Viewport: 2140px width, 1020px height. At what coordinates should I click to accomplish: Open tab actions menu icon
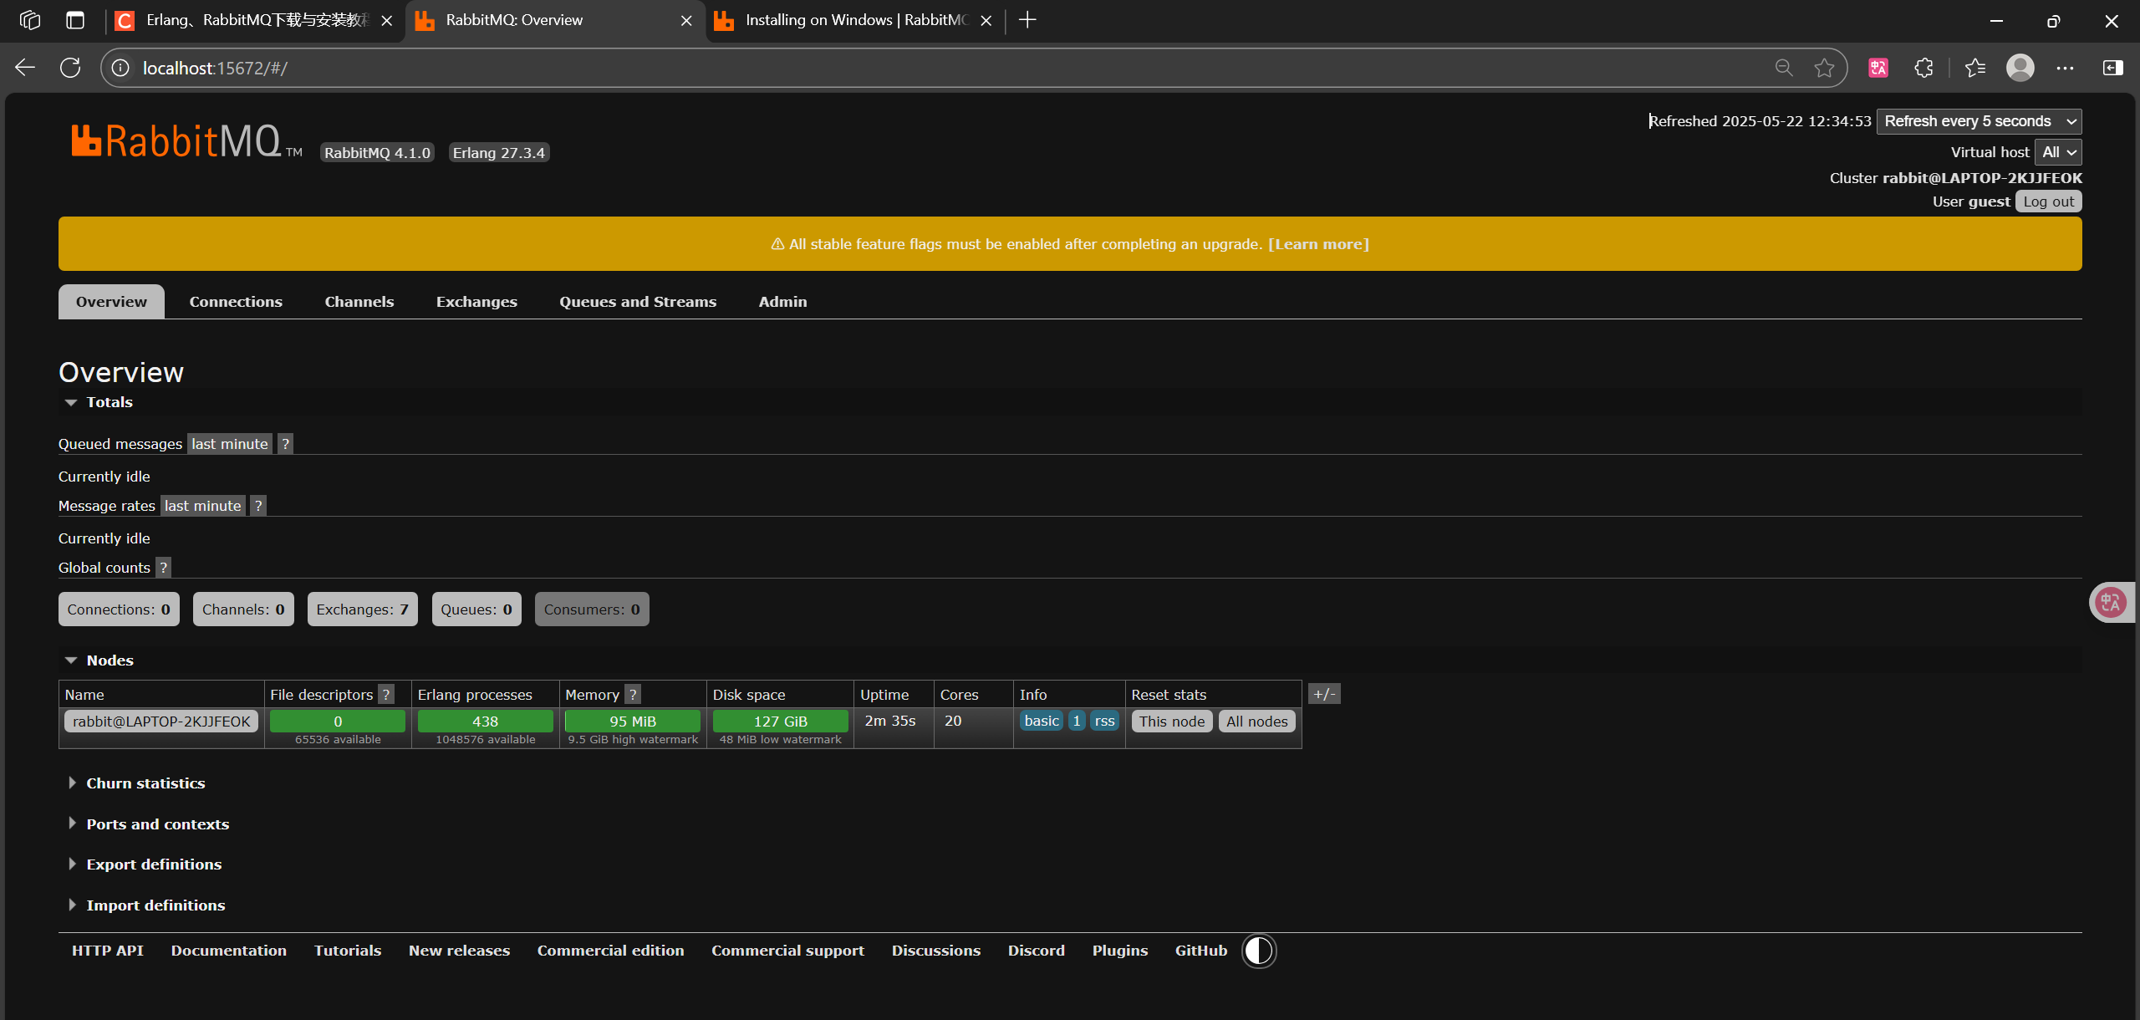pos(75,20)
